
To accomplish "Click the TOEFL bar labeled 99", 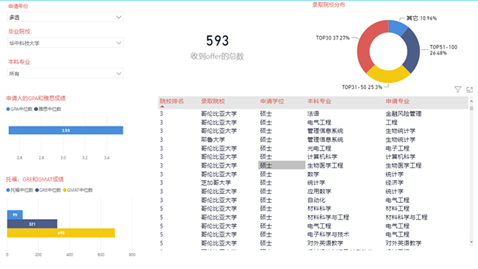I will [x=15, y=215].
